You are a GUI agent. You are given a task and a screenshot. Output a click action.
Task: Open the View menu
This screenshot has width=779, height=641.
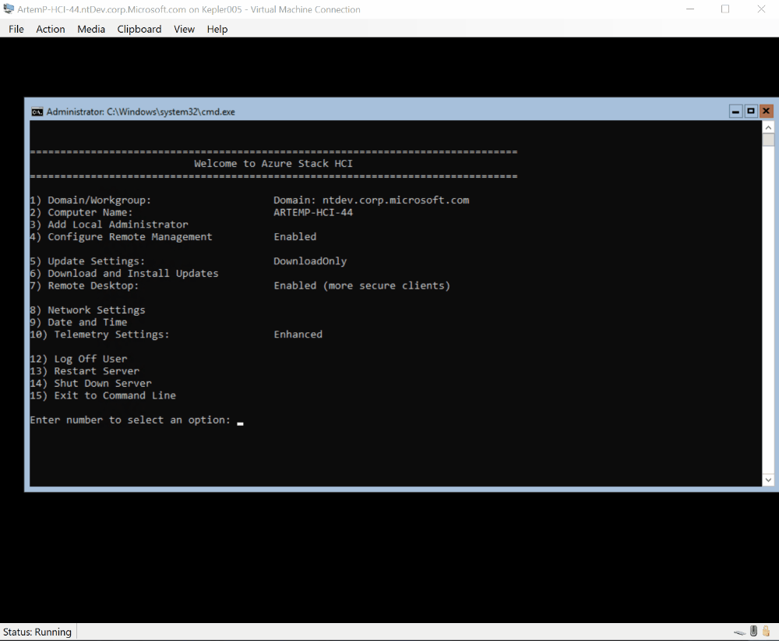tap(184, 30)
